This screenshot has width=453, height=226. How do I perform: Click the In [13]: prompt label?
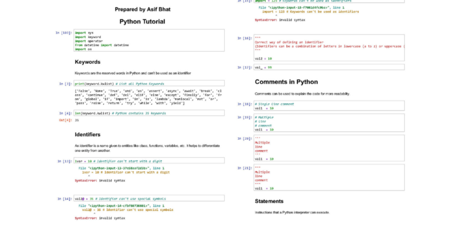click(x=65, y=161)
